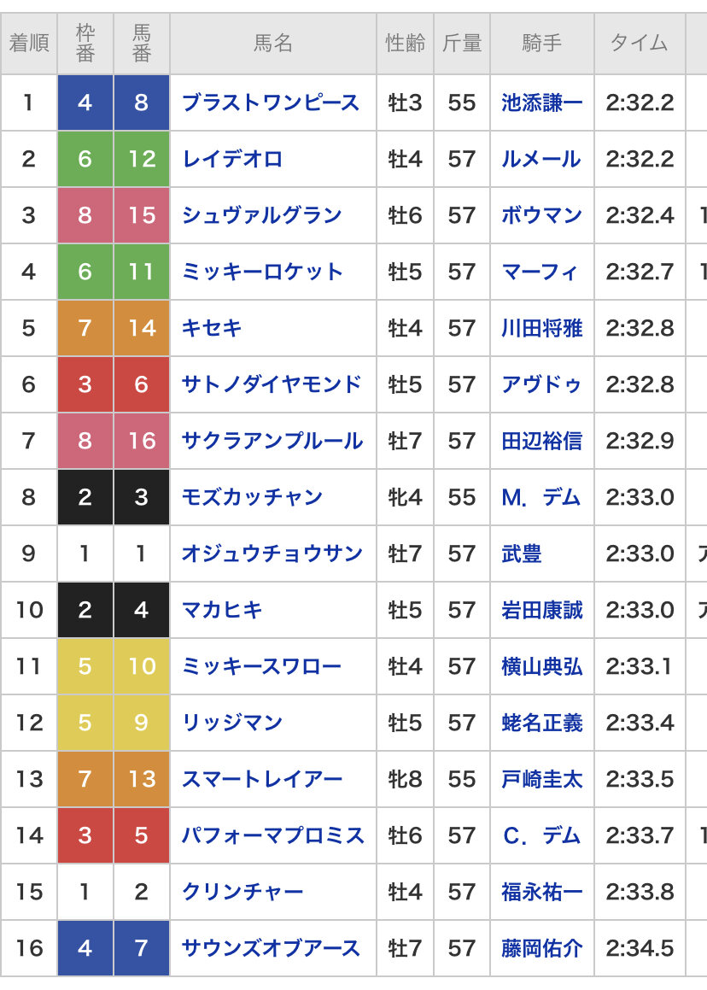Open オジュウチョウサン horse page
The width and height of the screenshot is (707, 990).
coord(272,554)
